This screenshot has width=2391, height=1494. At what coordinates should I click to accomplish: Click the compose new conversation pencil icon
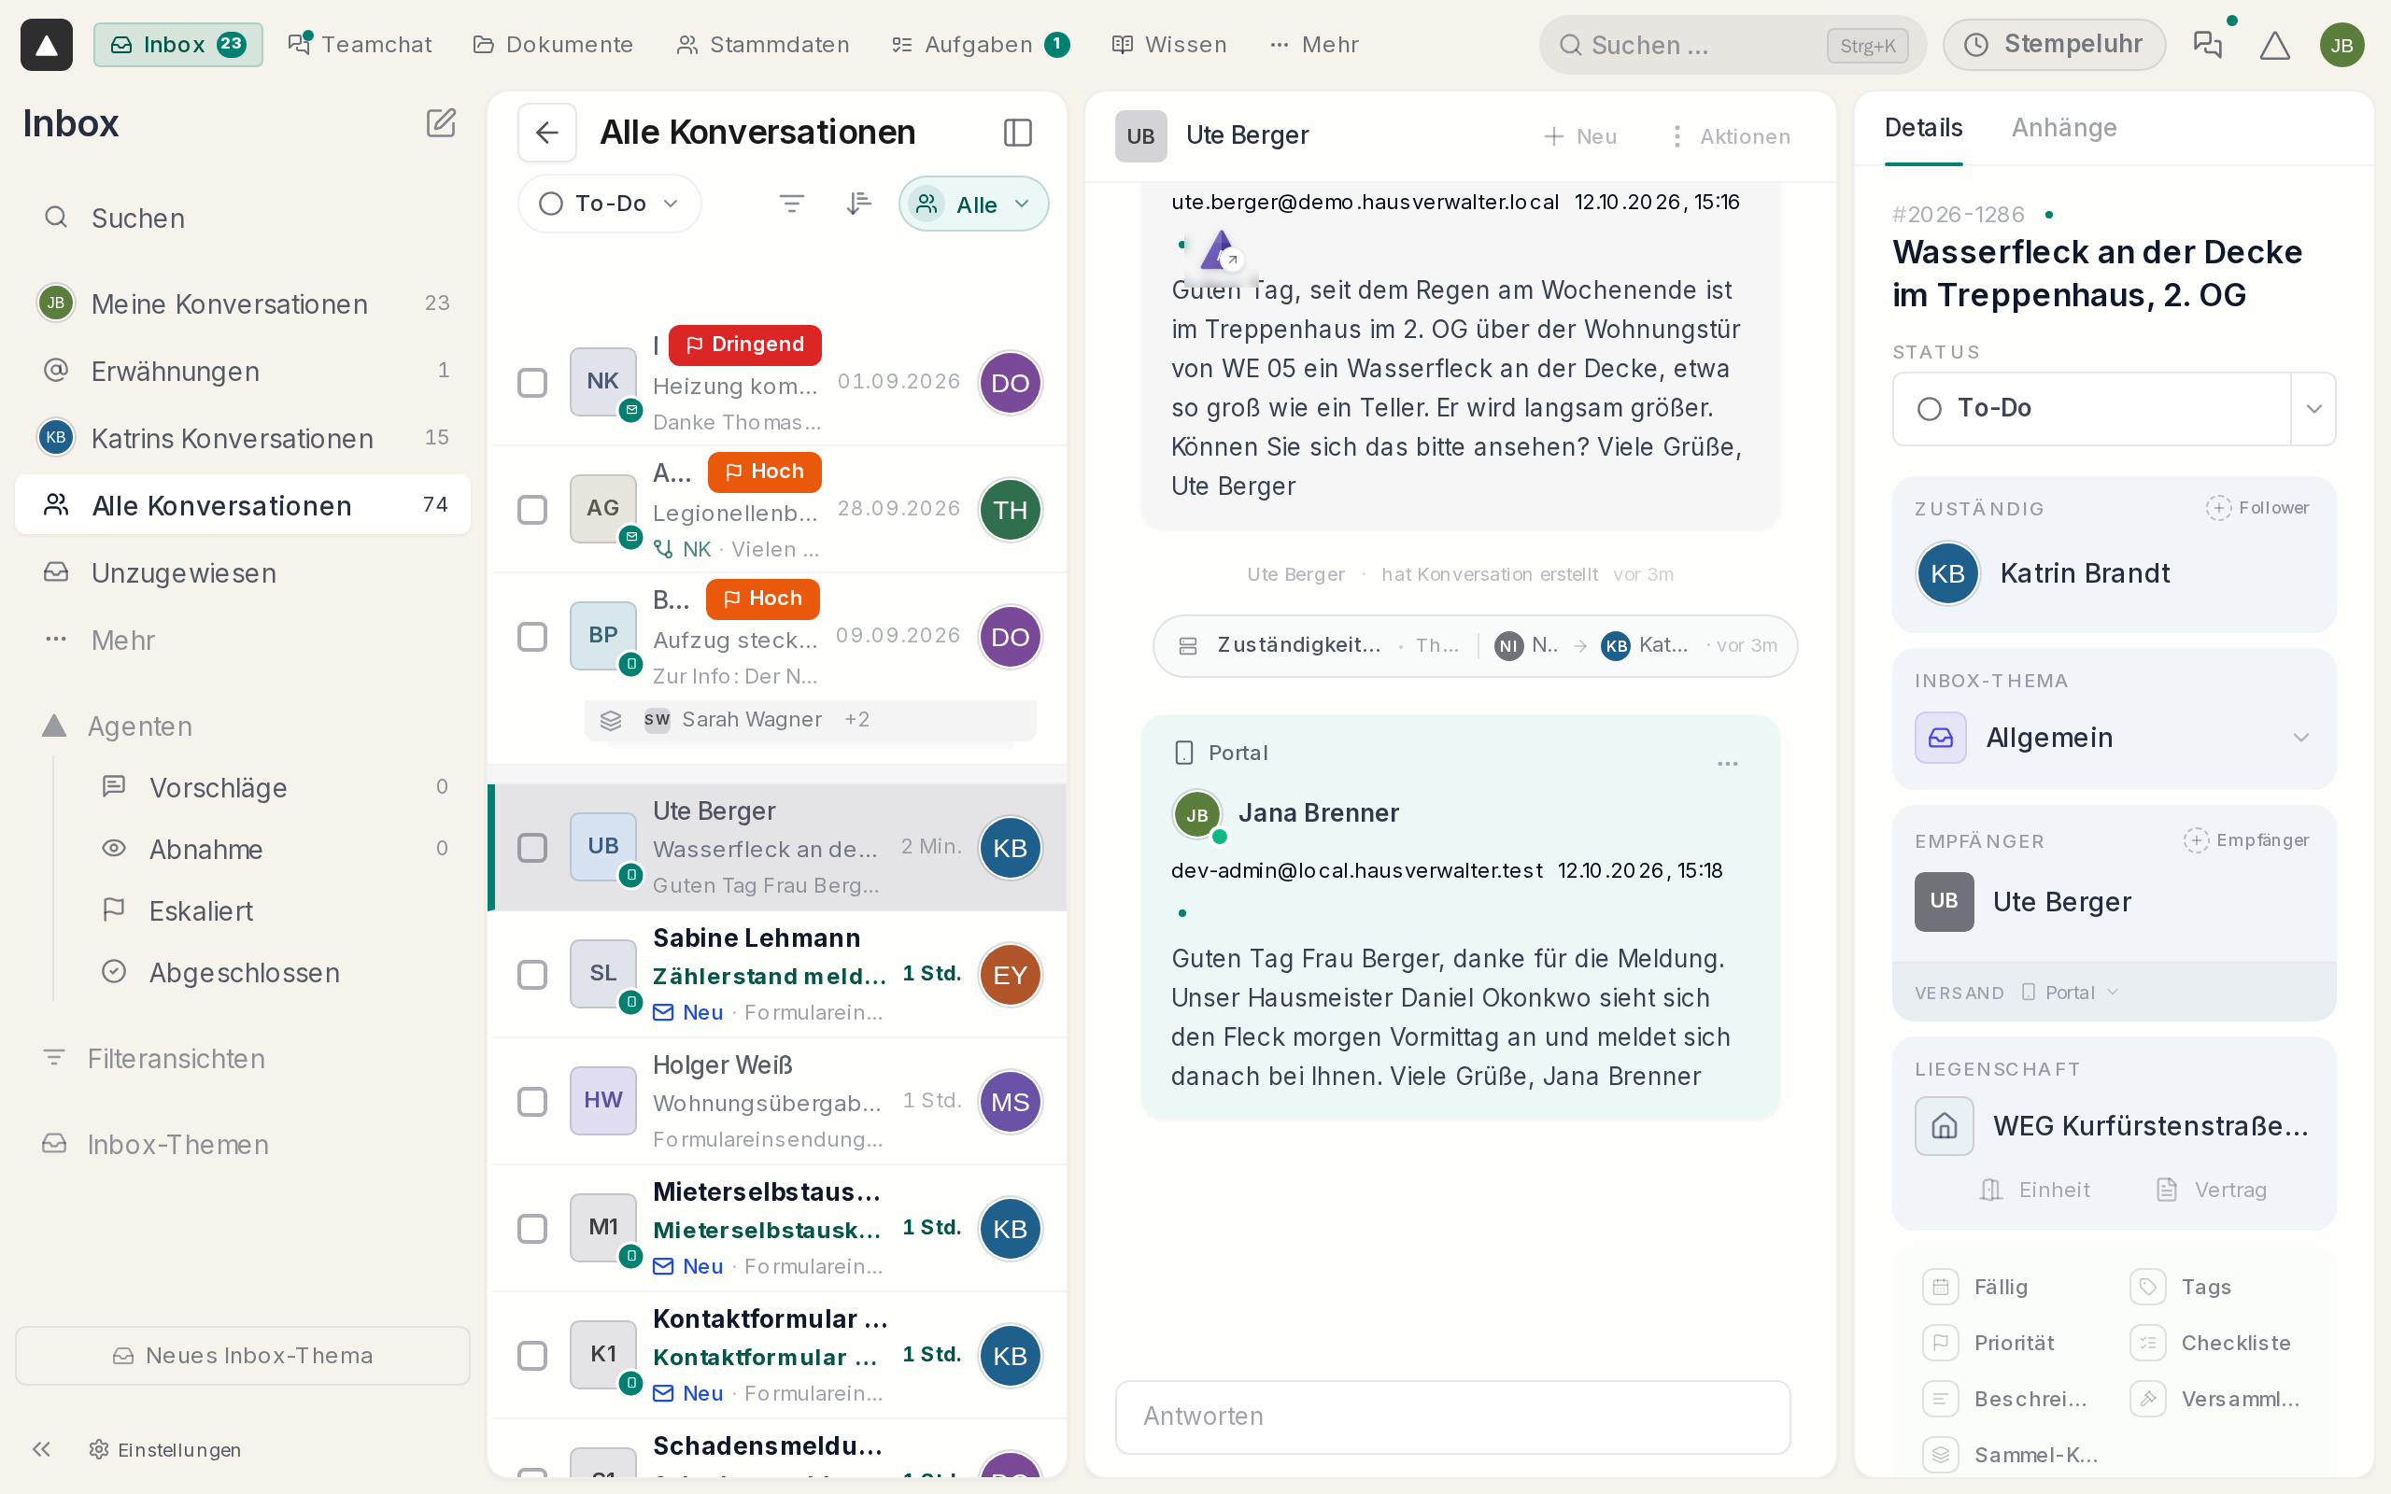click(441, 123)
